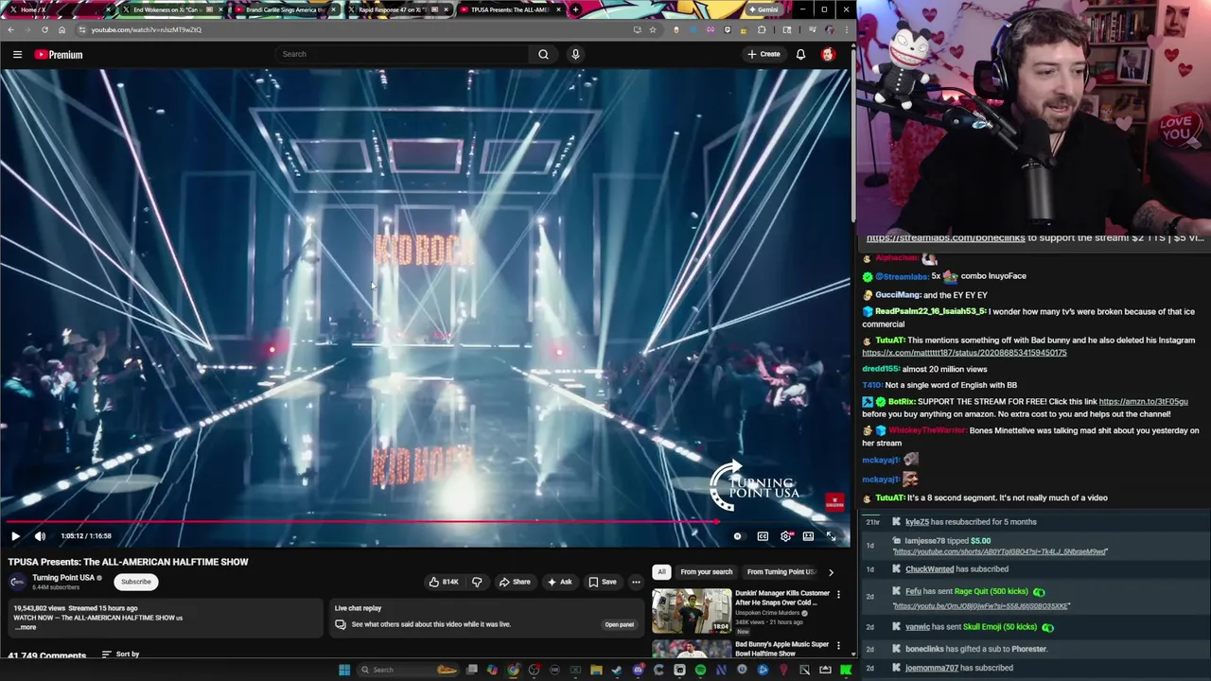Open player settings gear

785,536
